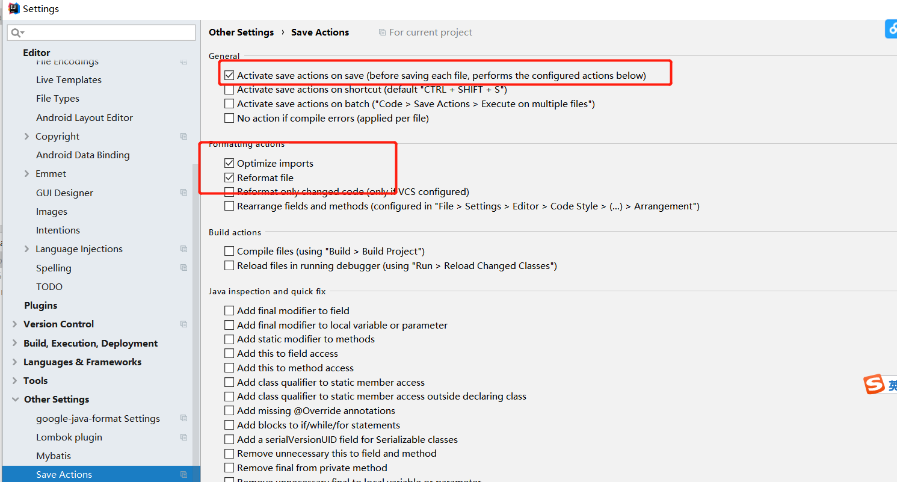
Task: Uncheck the Optimize imports option
Action: pos(229,163)
